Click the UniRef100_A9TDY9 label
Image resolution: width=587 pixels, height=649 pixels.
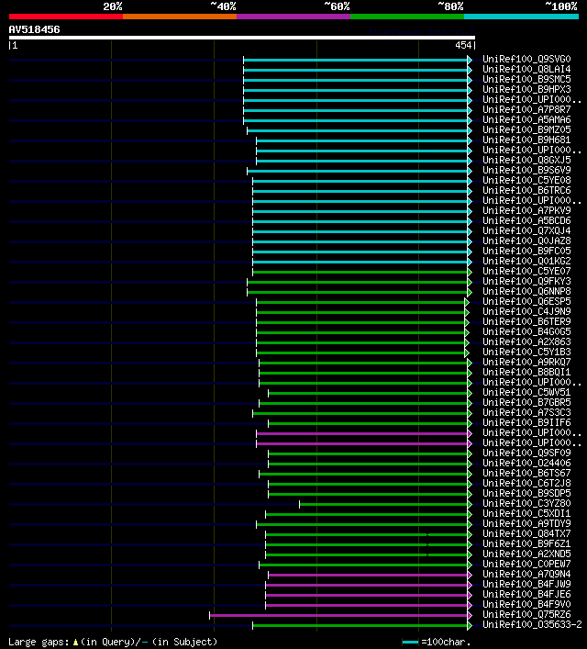[x=526, y=523]
